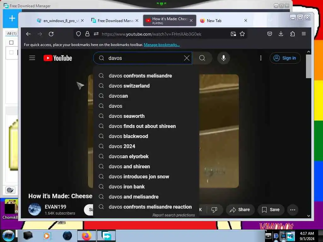Choose suggestion davos confronts melisandre
The image size is (323, 242).
(146, 76)
